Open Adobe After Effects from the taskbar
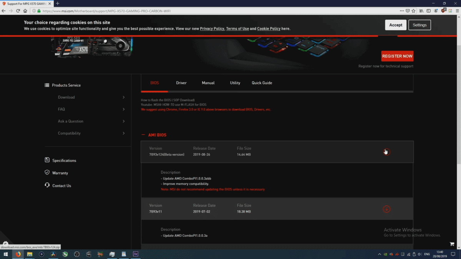Viewport: 461px width, 259px height. (135, 254)
